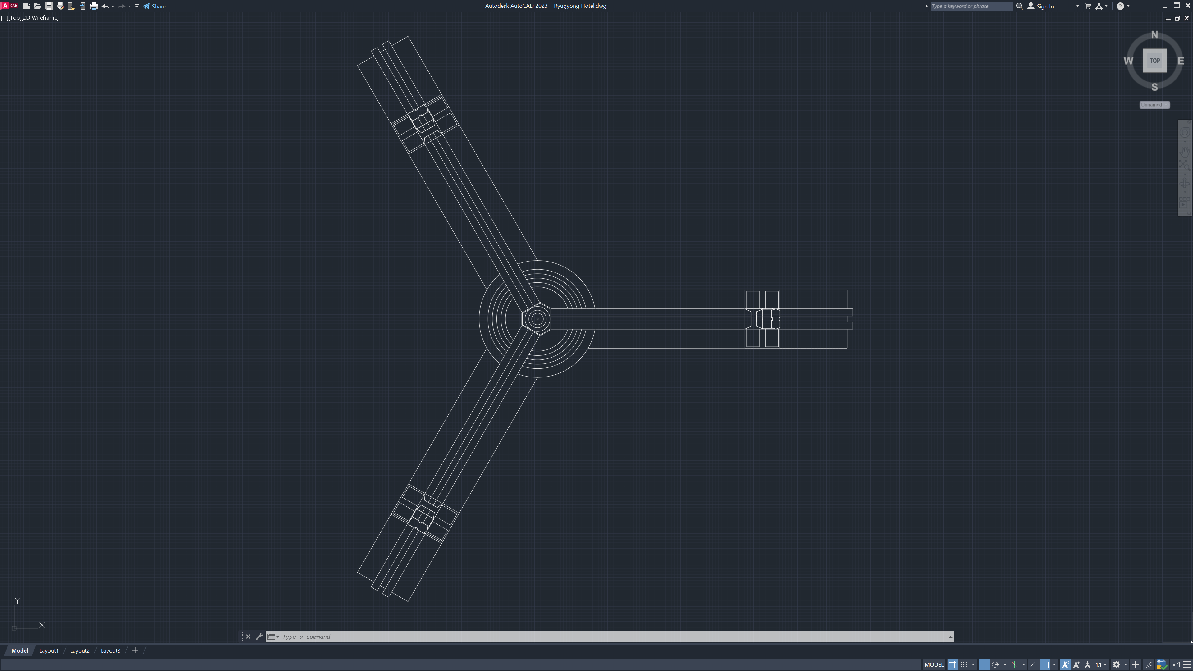Click the Type a command input field
The width and height of the screenshot is (1193, 671).
tap(602, 636)
